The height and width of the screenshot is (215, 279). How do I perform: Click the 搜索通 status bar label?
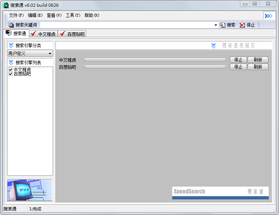(10, 209)
